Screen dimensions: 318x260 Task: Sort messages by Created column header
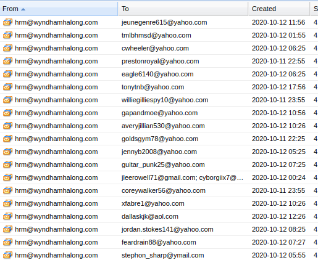pos(279,9)
